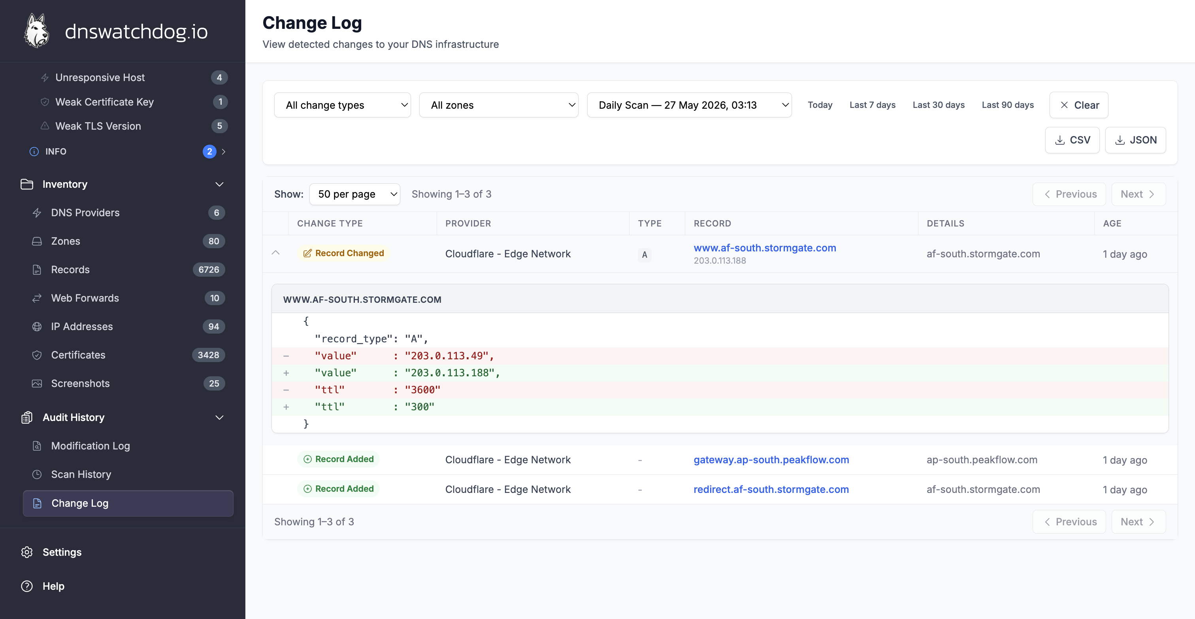
Task: Click the Web Forwards arrows icon
Action: click(x=37, y=298)
